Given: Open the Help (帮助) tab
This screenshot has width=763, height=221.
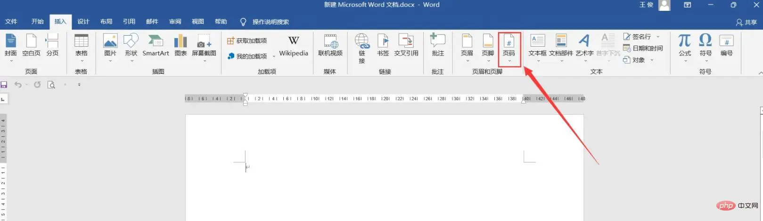Looking at the screenshot, I should [221, 22].
